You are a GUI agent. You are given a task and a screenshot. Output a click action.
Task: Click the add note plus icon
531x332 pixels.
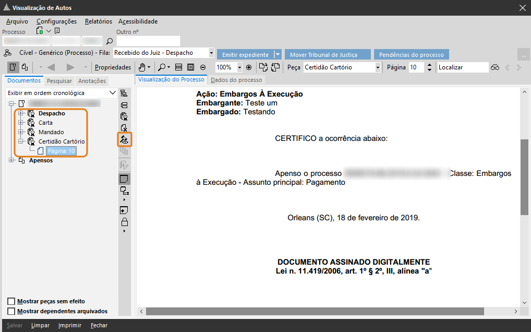pos(124,210)
